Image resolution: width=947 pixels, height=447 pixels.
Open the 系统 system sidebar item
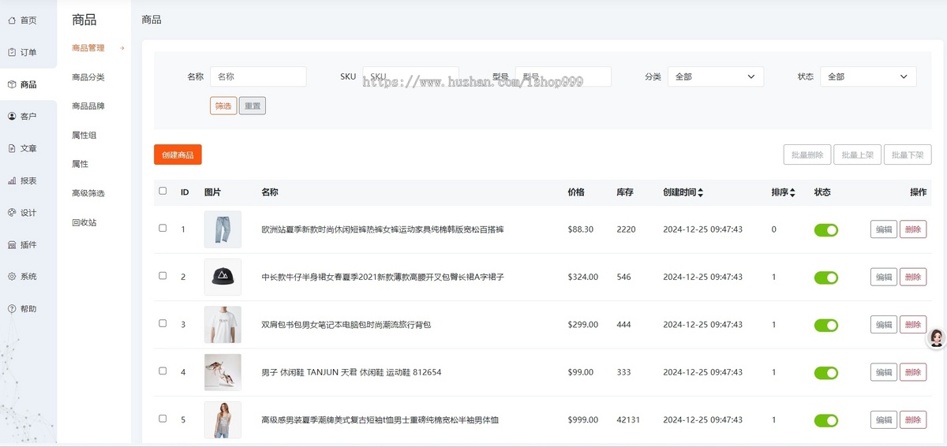23,277
